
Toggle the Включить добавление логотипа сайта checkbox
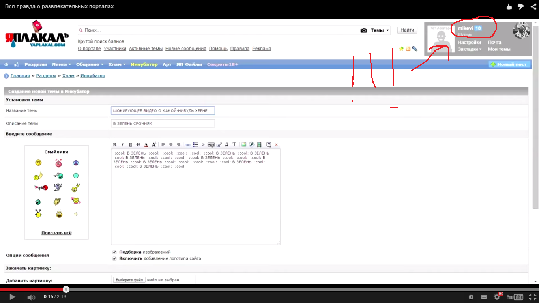pyautogui.click(x=114, y=259)
